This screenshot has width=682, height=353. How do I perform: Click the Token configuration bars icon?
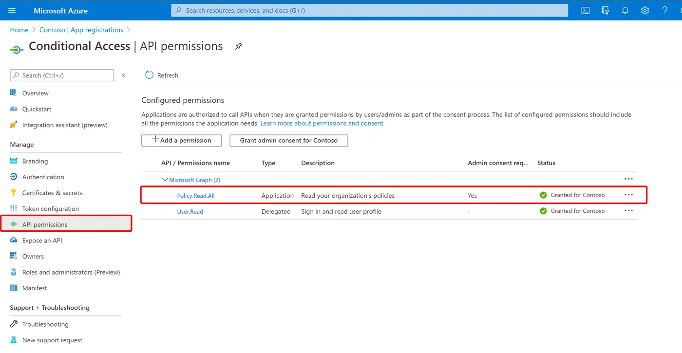point(14,208)
